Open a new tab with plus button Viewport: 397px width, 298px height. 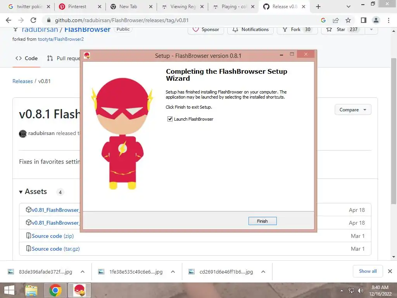318,7
